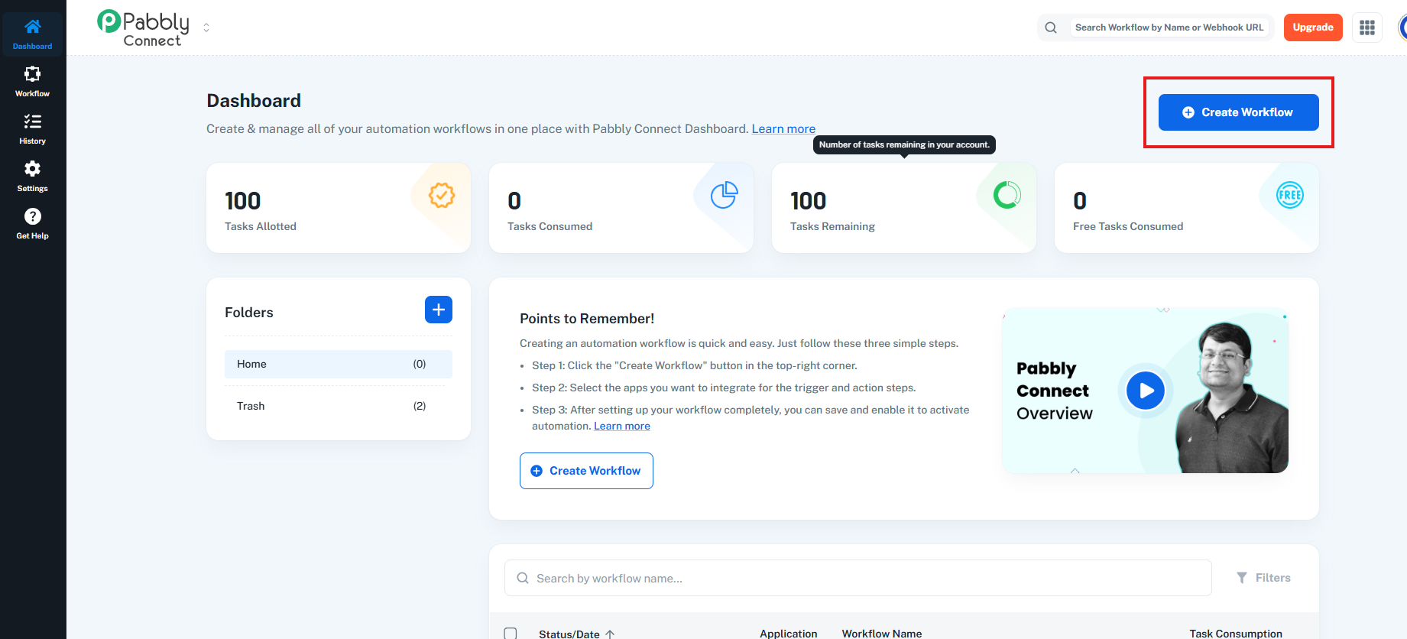Sort by the Status/Date column
Image resolution: width=1407 pixels, height=639 pixels.
[569, 634]
